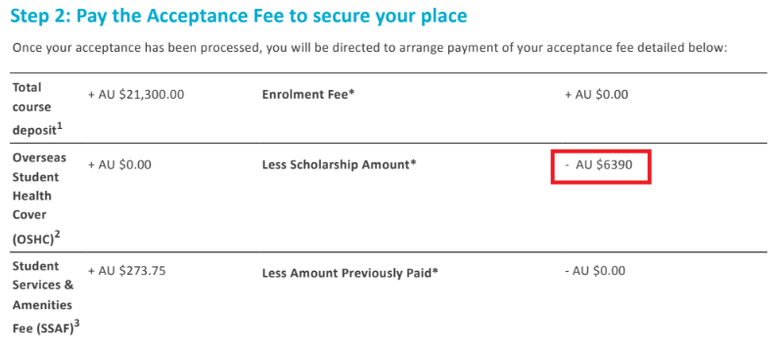
Task: Select the Enrolment Fee AU $0.00 value
Action: click(x=596, y=94)
